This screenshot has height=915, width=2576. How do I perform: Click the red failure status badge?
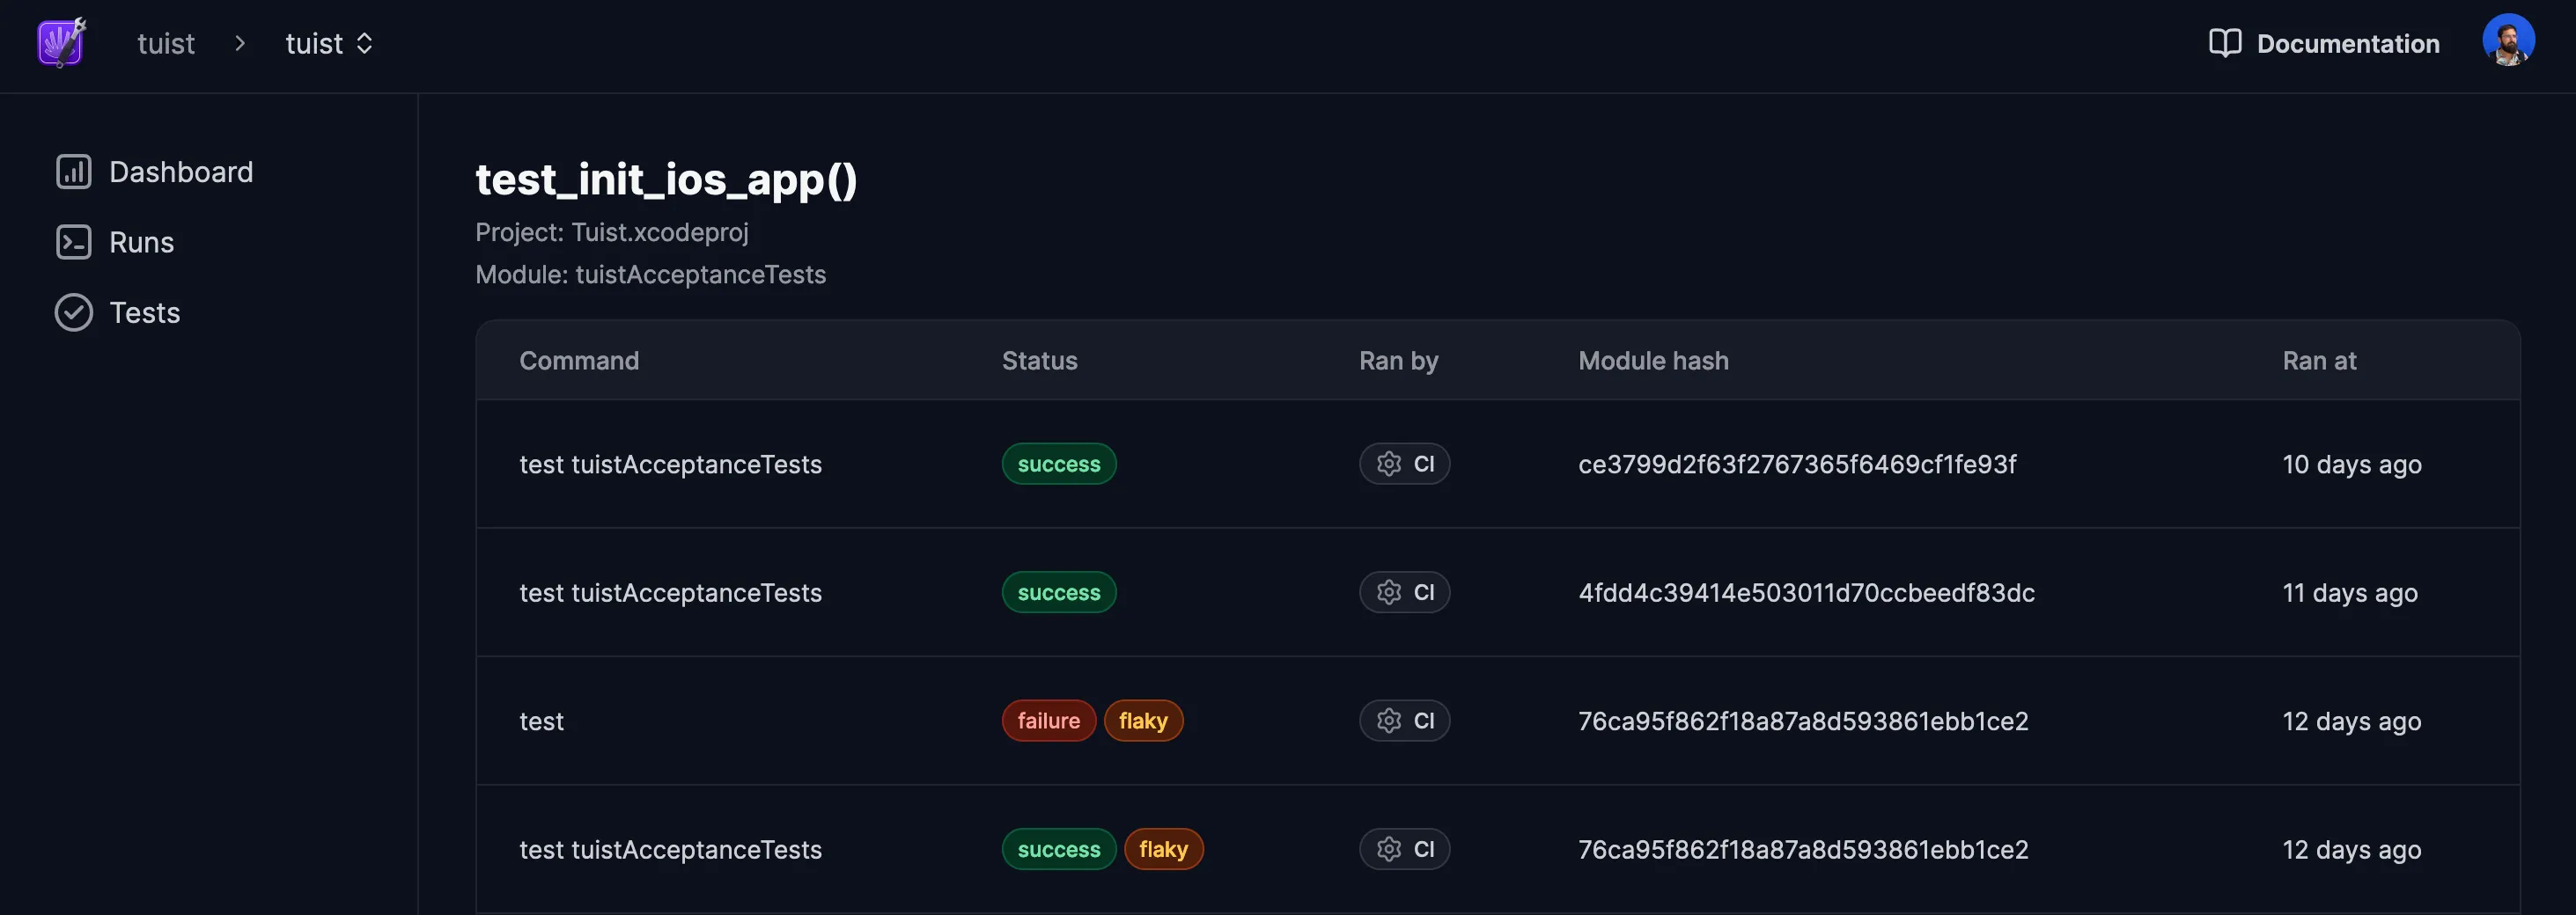coord(1048,721)
